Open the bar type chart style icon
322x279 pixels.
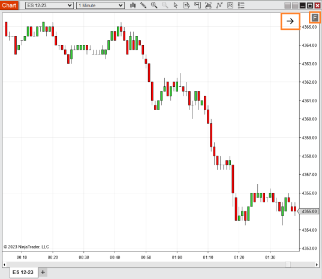coord(133,5)
